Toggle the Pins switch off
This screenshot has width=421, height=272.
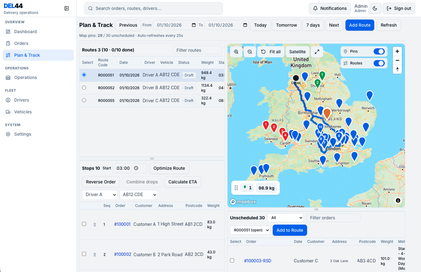pos(379,51)
